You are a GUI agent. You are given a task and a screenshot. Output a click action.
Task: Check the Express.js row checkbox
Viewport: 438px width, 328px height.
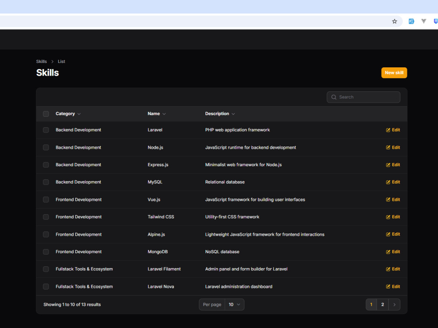pyautogui.click(x=46, y=165)
